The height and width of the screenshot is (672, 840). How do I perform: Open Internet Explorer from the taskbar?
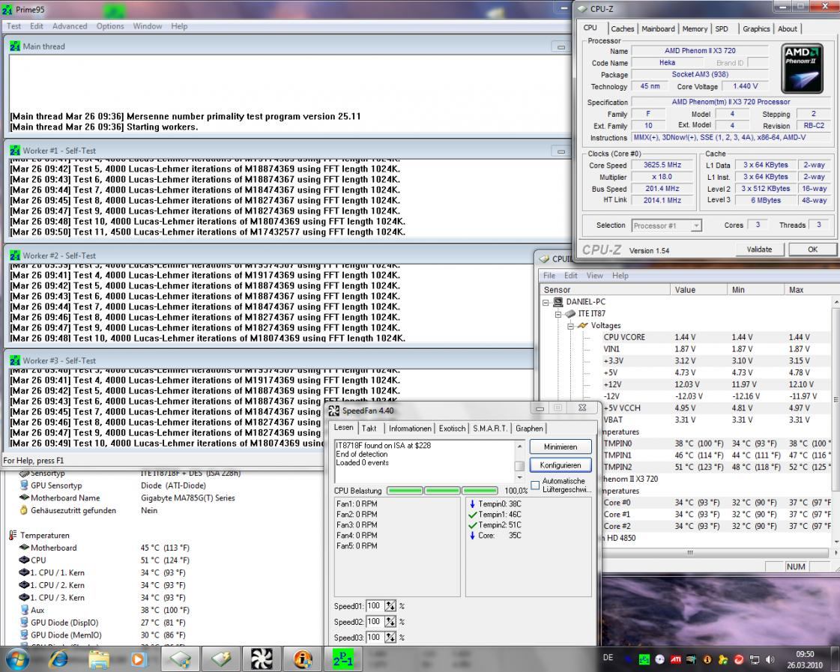(x=58, y=659)
